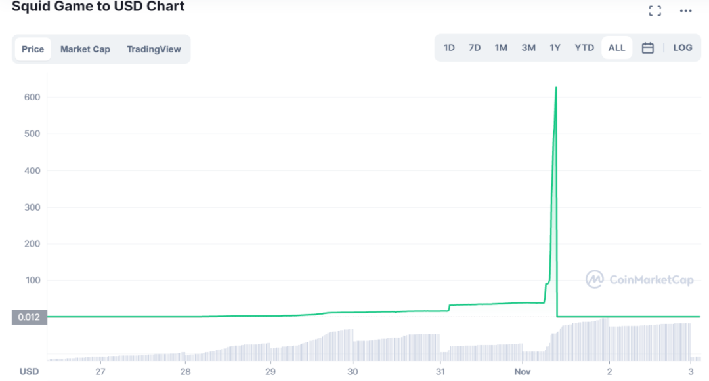
Task: Select the 1M time range
Action: click(501, 48)
